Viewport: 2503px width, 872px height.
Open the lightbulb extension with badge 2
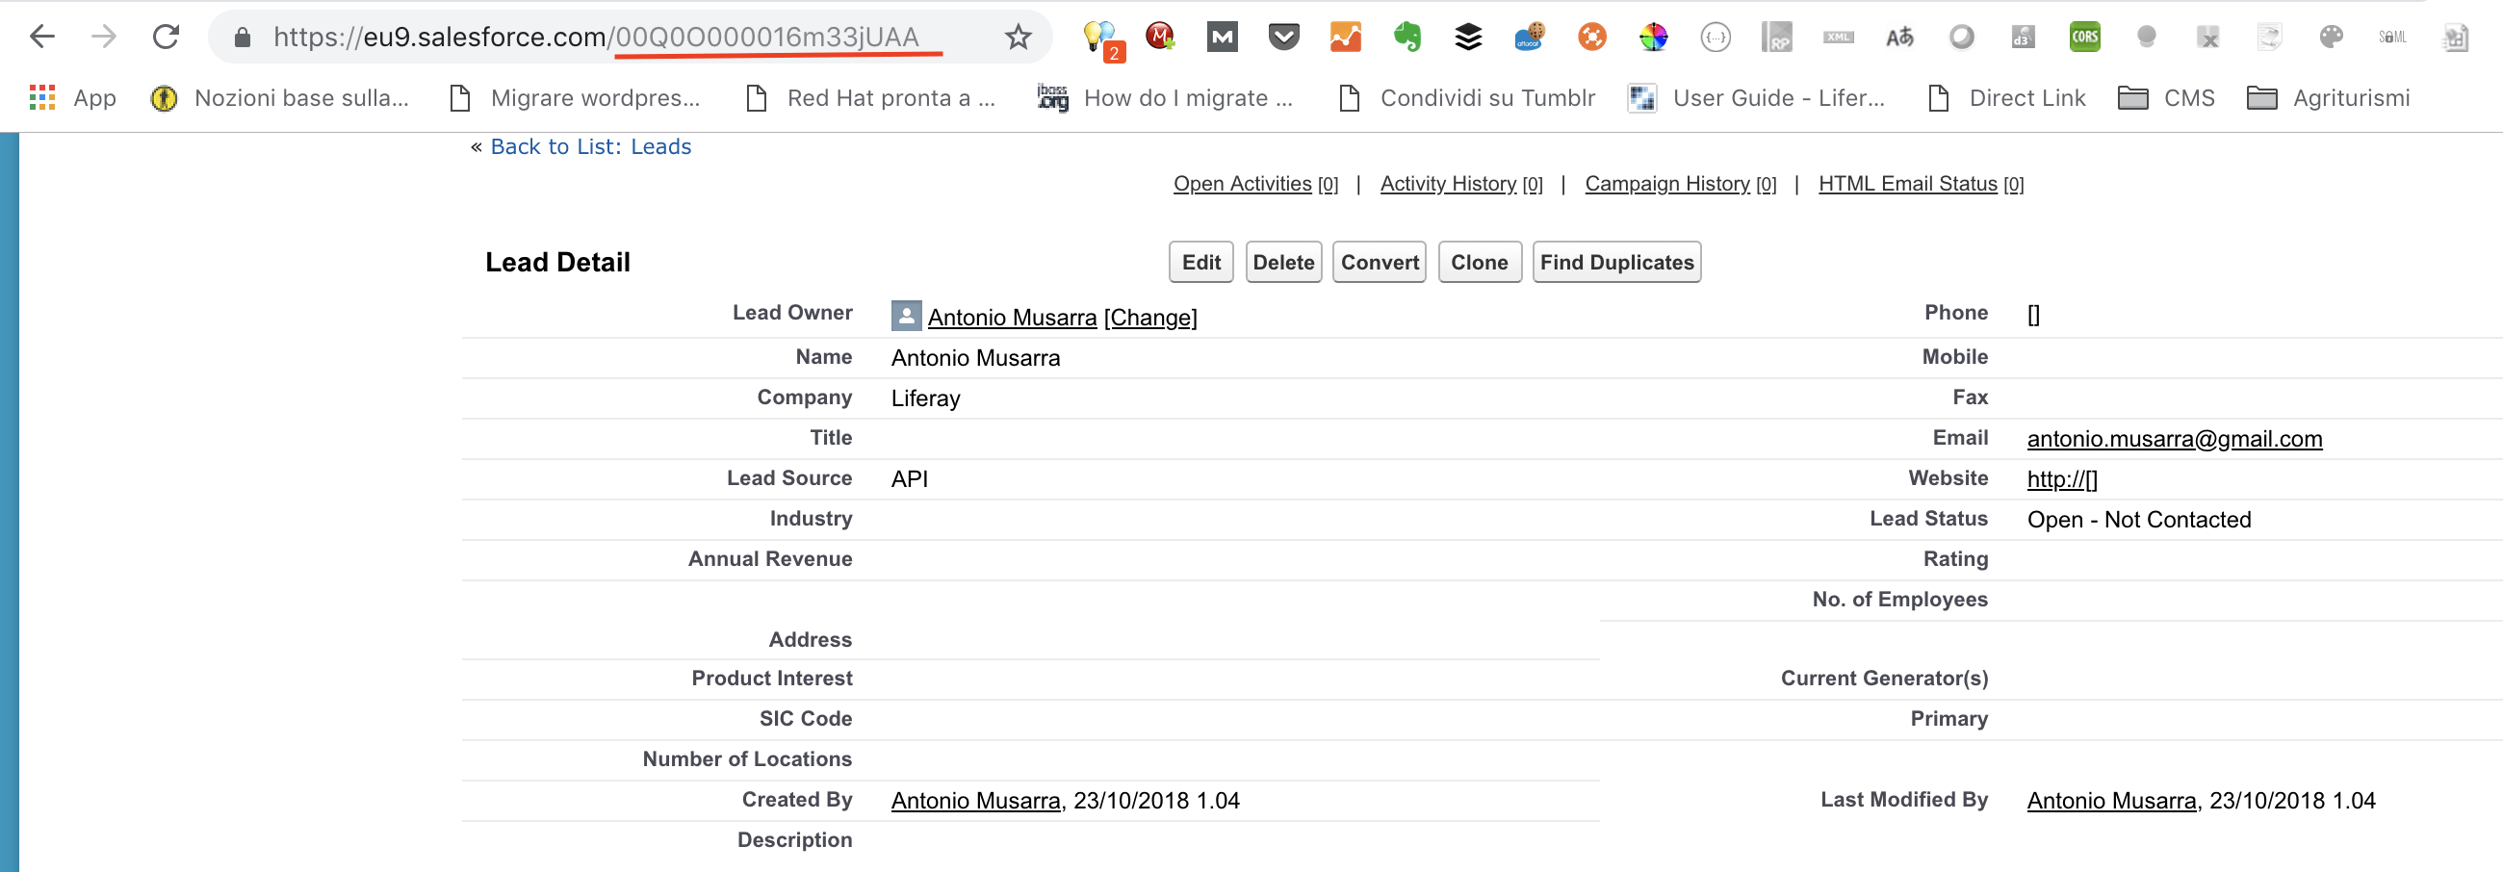click(x=1102, y=39)
